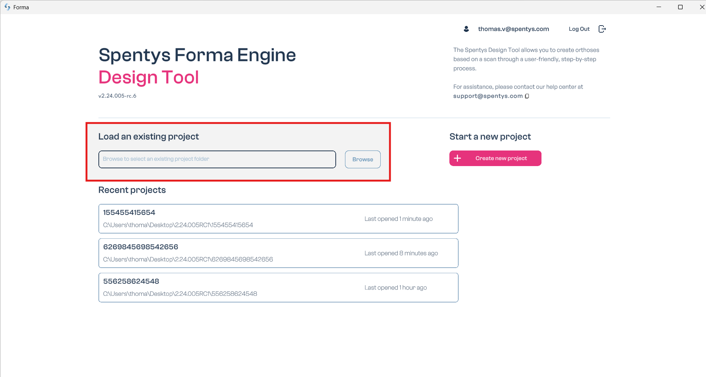
Task: Click the Forma app icon in title bar
Action: click(x=7, y=7)
